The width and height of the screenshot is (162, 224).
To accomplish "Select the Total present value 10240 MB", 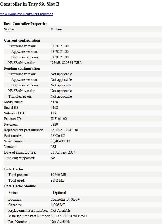I will tap(58, 175).
